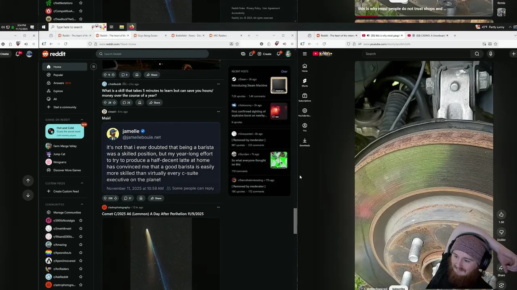The width and height of the screenshot is (517, 290).
Task: Share the Meirl barista post
Action: pyautogui.click(x=156, y=198)
